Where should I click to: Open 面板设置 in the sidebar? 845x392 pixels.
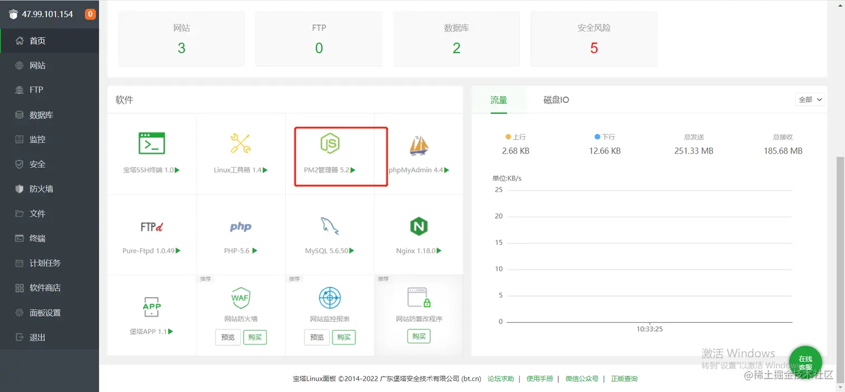(x=50, y=313)
